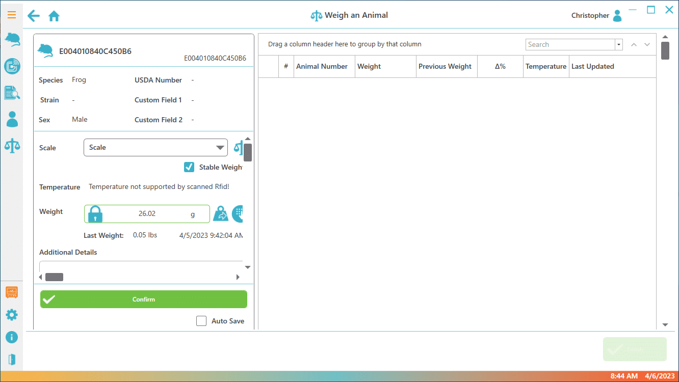Click the padlock icon in Weight field
Viewport: 679px width, 382px height.
click(95, 214)
